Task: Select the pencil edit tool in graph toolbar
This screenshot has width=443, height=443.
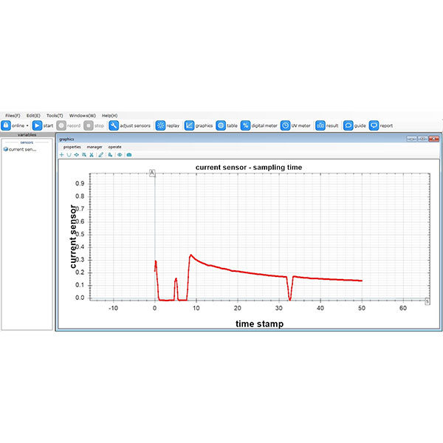Action: (101, 154)
